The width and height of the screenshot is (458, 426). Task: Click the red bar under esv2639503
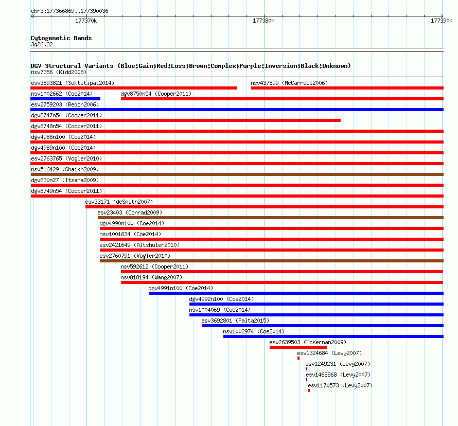pyautogui.click(x=298, y=347)
